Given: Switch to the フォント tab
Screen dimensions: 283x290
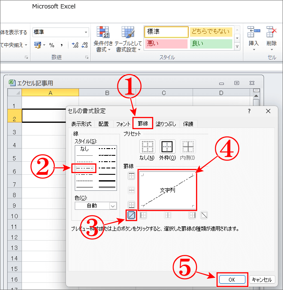Looking at the screenshot, I should point(123,124).
